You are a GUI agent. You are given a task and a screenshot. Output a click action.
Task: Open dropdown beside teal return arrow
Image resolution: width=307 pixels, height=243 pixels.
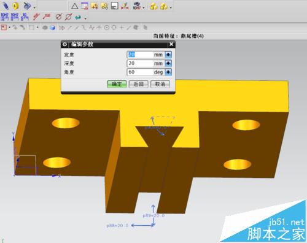[85, 18]
